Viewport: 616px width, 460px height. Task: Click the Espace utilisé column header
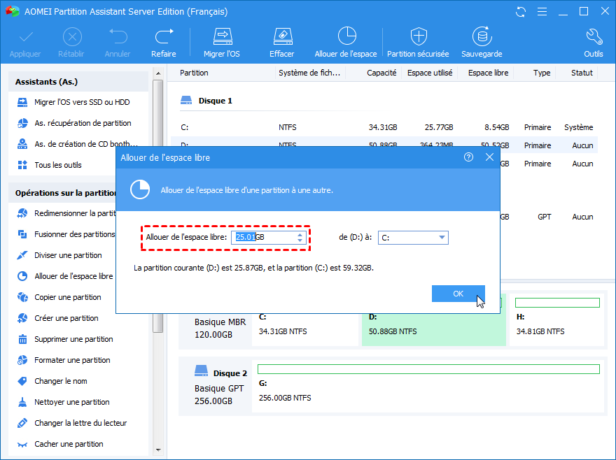[430, 73]
